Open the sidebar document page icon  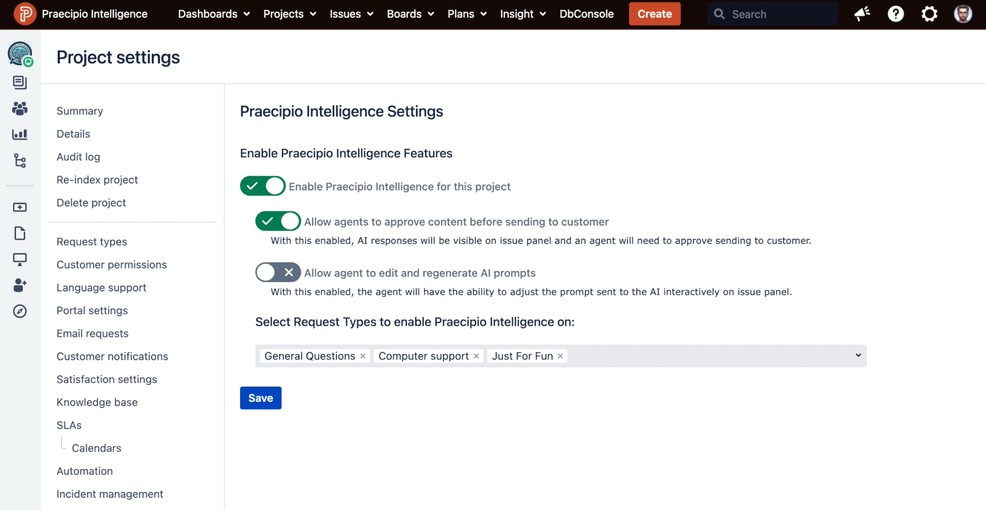(20, 233)
